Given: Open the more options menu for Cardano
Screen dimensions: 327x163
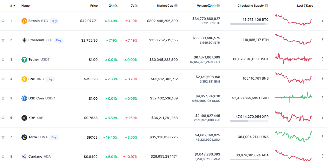Looking at the screenshot, I should [323, 156].
